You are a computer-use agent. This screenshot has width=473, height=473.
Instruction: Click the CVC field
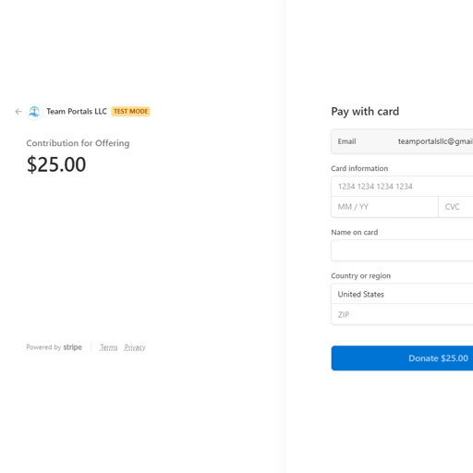click(x=455, y=207)
